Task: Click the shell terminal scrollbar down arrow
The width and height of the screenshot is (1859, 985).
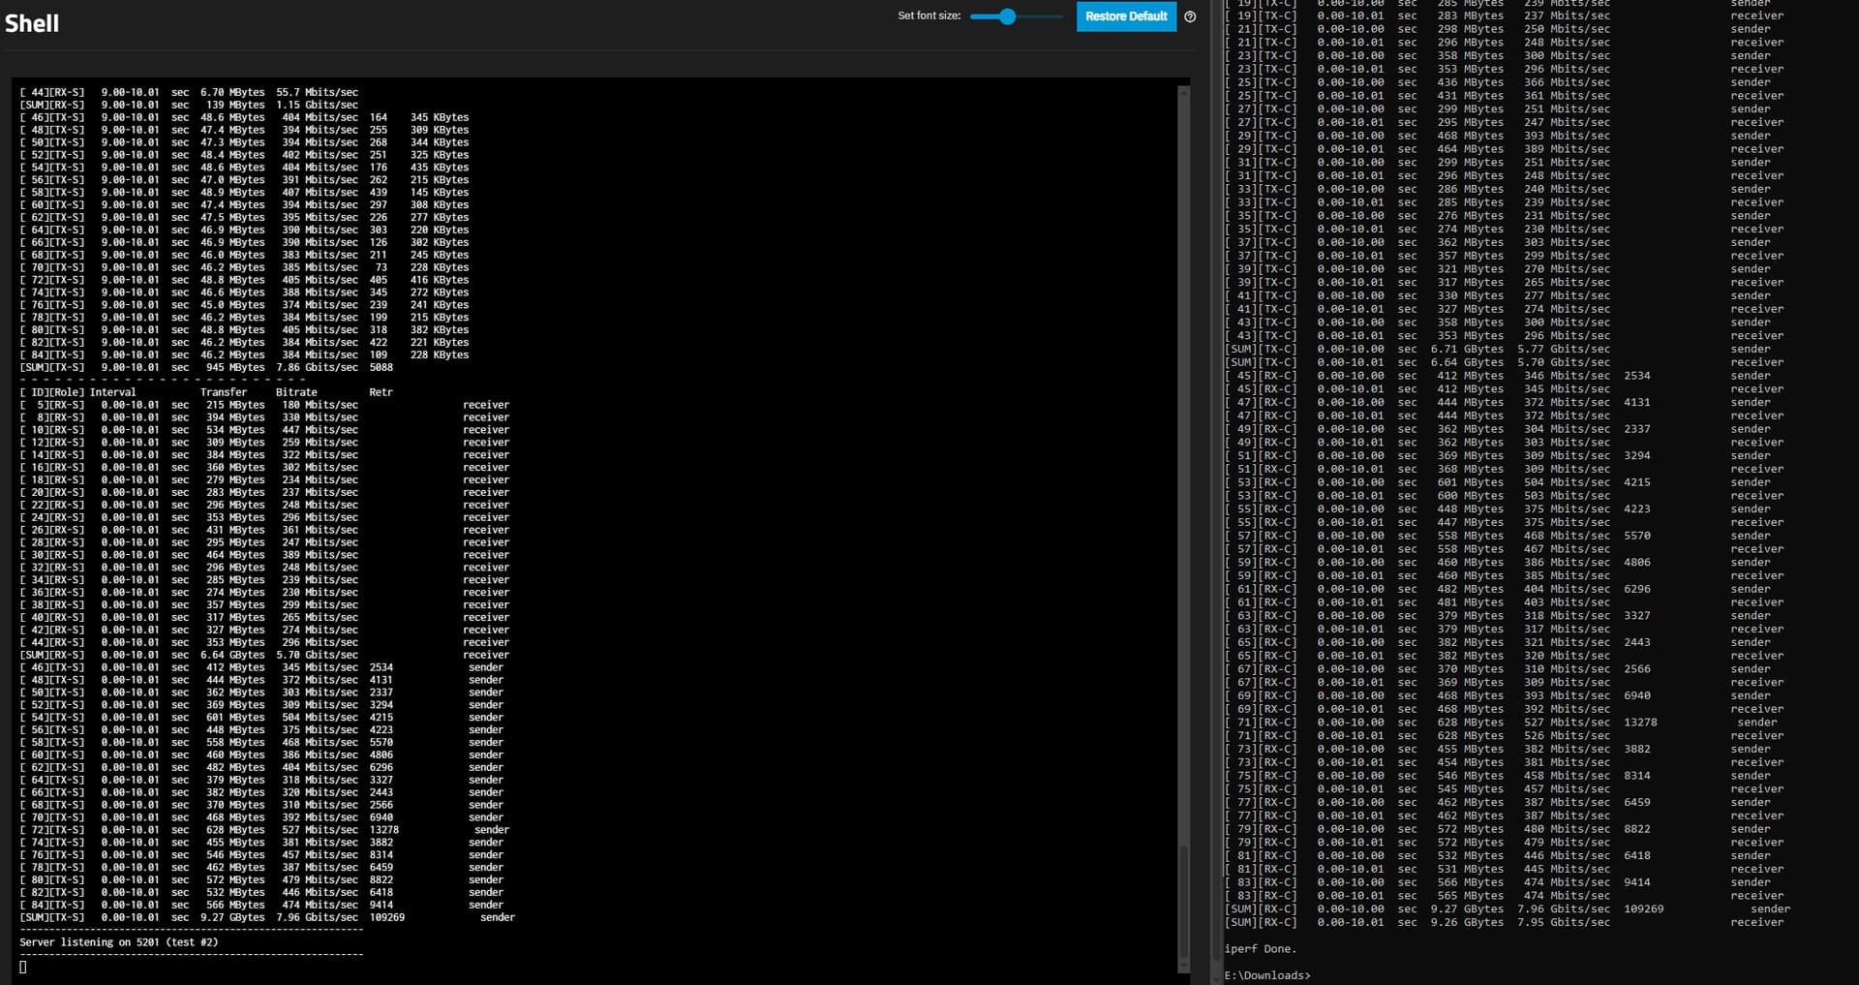Action: tap(1183, 967)
